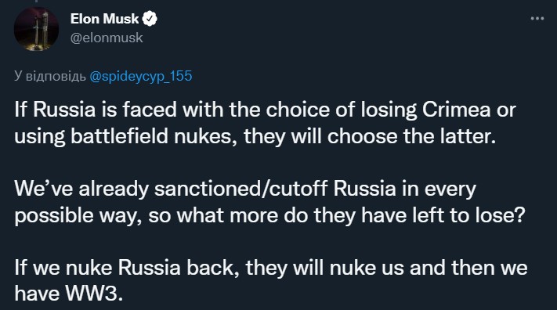The height and width of the screenshot is (310, 557).
Task: Click the @elonmusk handle
Action: tap(107, 38)
